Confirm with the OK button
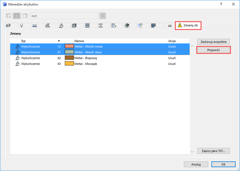The height and width of the screenshot is (171, 240). [223, 164]
